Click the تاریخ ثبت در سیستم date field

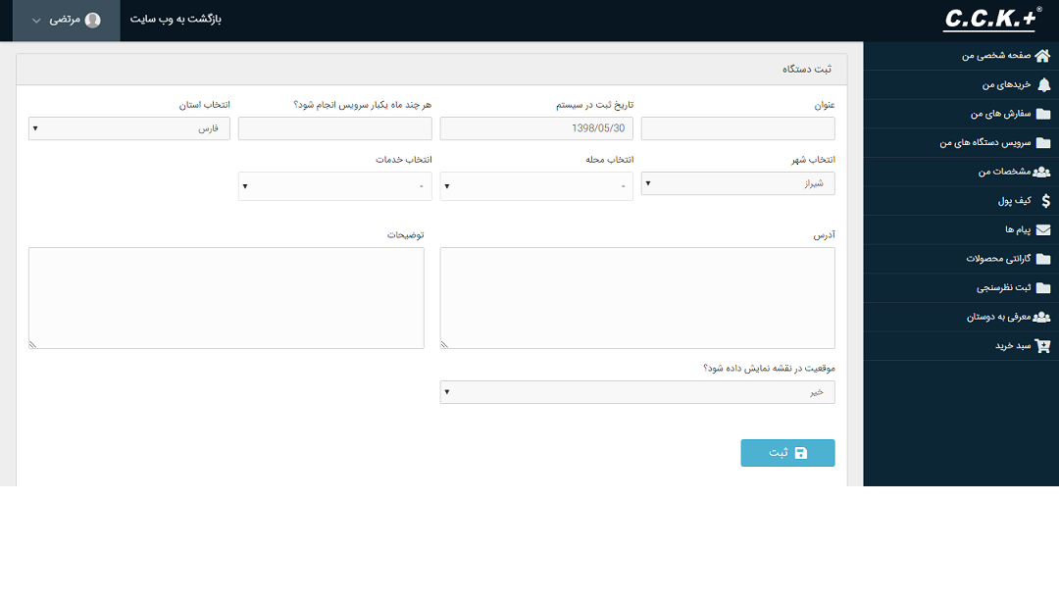click(536, 128)
